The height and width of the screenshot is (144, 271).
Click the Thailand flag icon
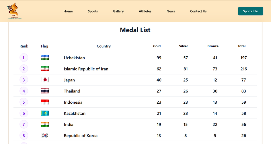click(45, 91)
